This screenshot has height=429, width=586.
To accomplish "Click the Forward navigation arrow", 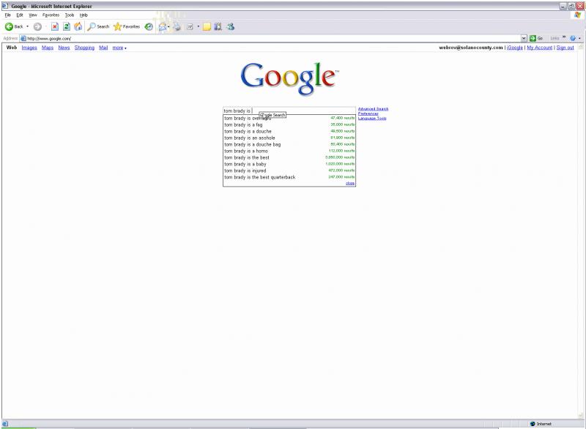I will (x=37, y=26).
